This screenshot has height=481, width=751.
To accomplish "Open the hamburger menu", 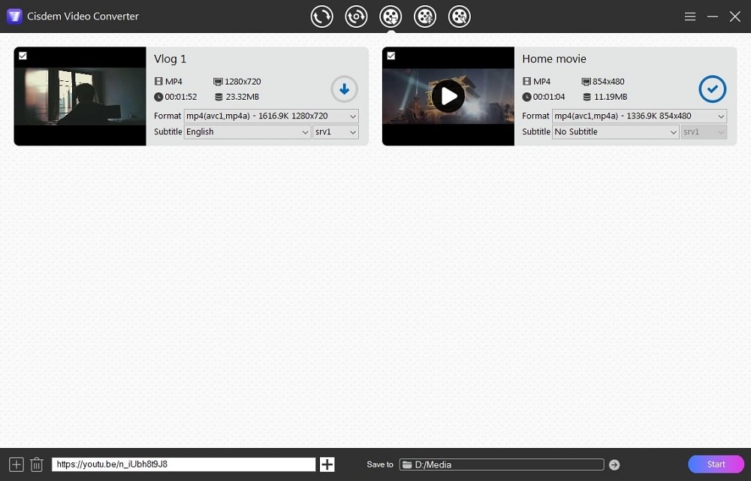I will coord(689,16).
